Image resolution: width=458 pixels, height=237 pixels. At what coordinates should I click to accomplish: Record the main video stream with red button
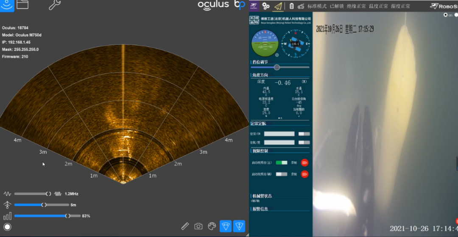[x=304, y=163]
